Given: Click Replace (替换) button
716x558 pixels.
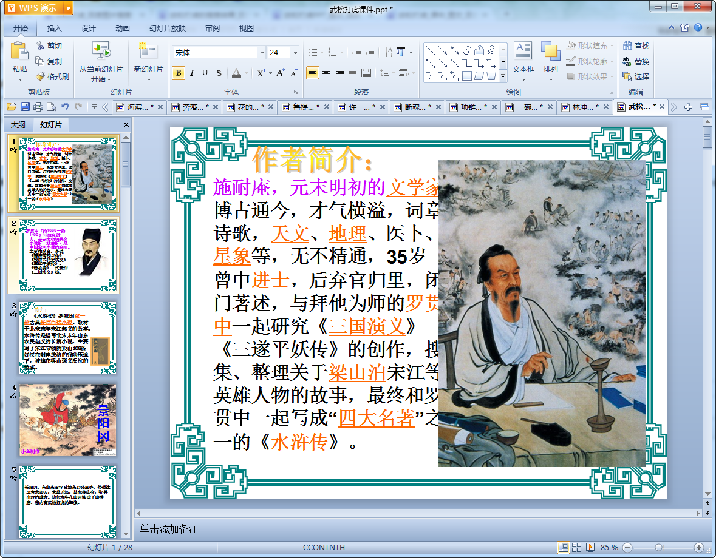Looking at the screenshot, I should coord(636,61).
